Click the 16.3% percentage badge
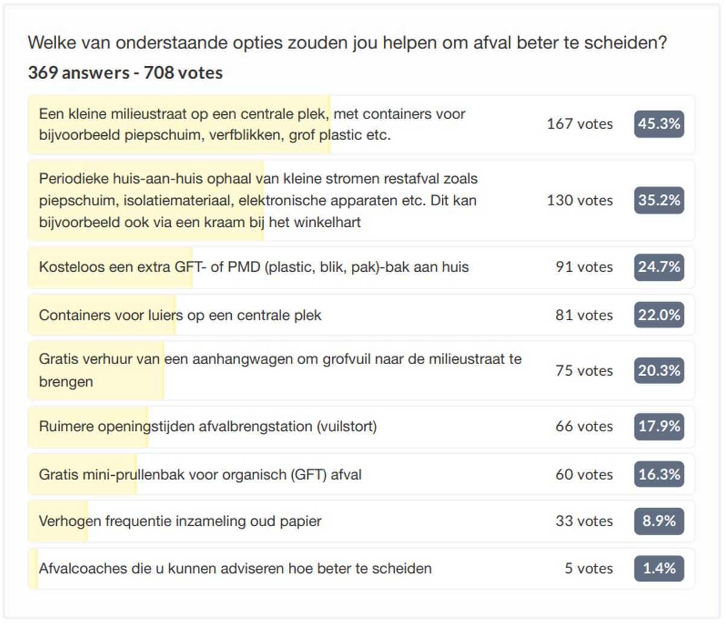Image resolution: width=726 pixels, height=625 pixels. pyautogui.click(x=658, y=475)
